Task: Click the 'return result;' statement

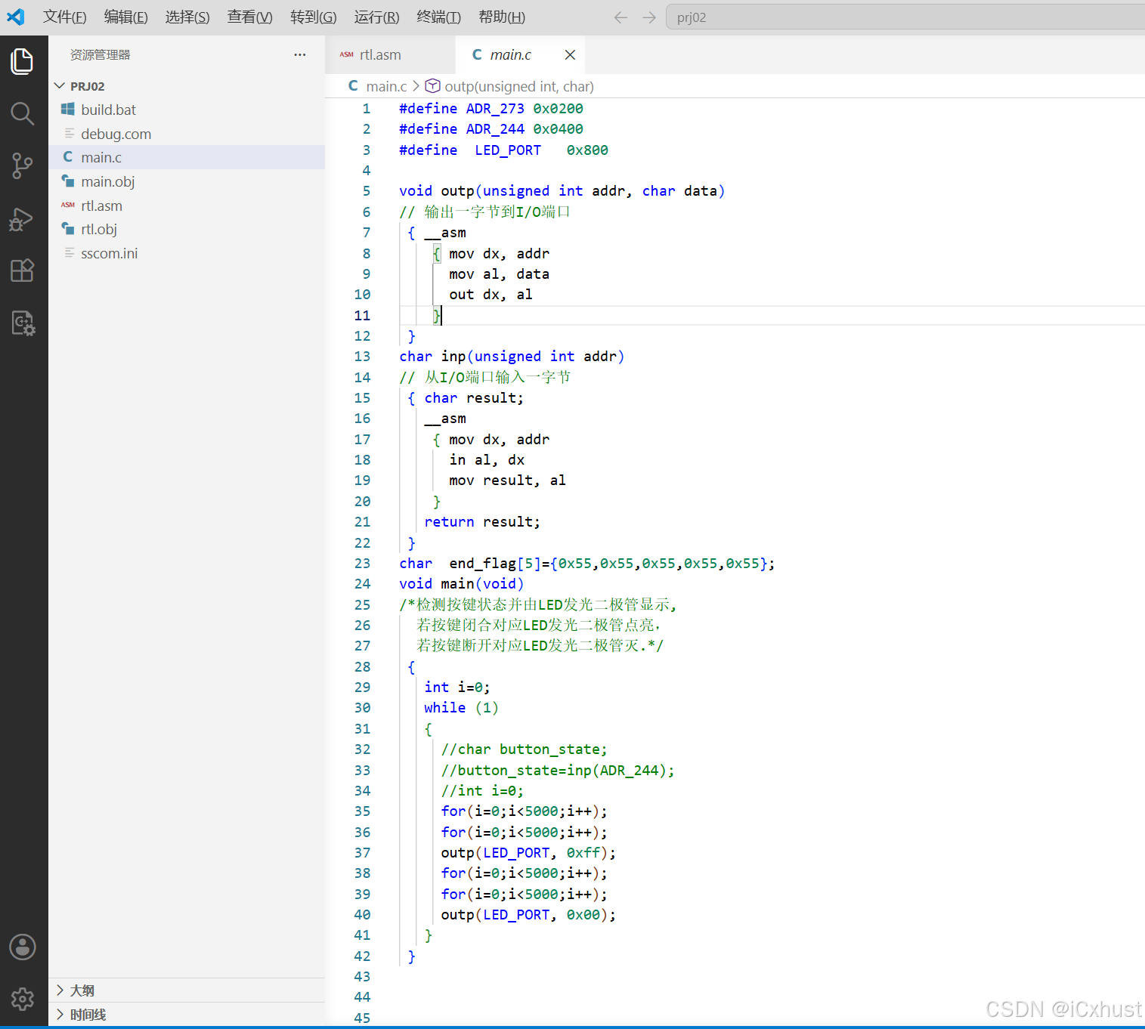Action: (482, 521)
